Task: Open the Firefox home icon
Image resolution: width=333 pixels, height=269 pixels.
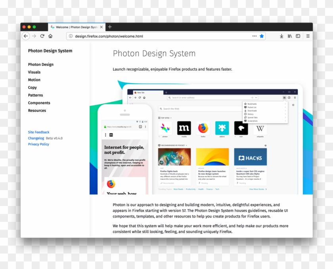Action: [50, 36]
